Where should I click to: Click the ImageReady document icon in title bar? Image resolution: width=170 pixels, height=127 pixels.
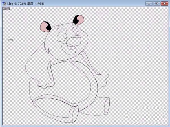click(4, 4)
